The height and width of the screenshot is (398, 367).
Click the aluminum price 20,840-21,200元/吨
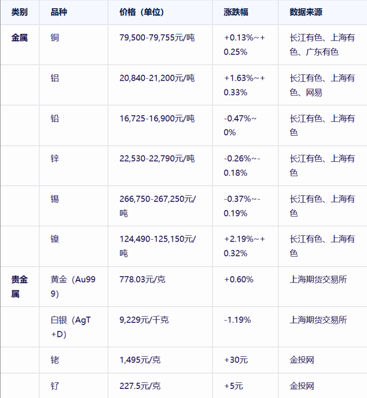pos(157,78)
